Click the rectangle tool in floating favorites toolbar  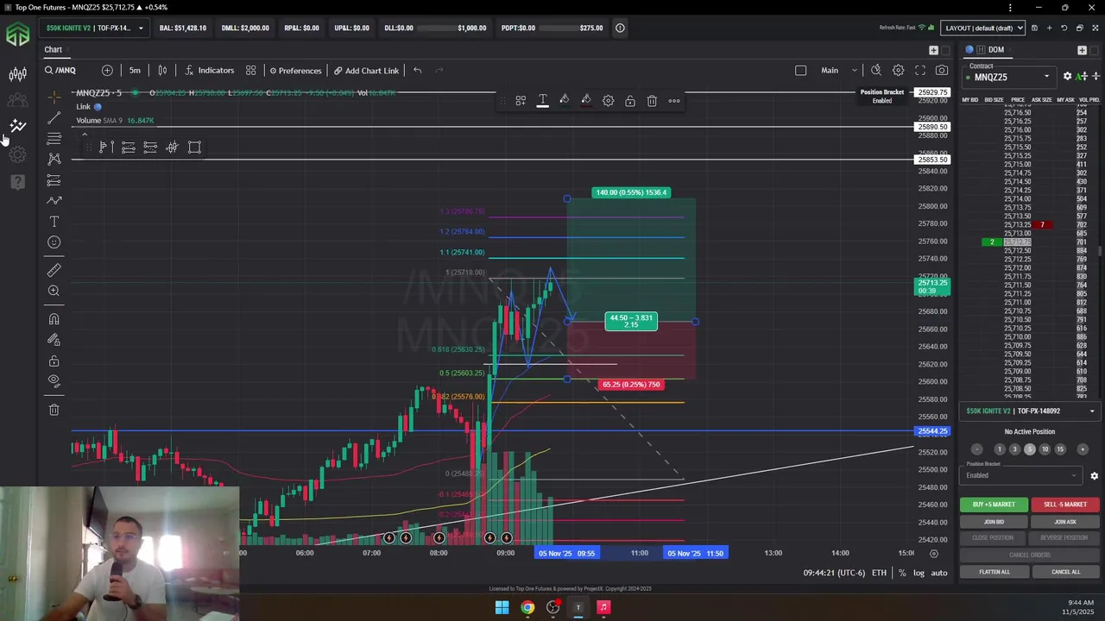coord(194,147)
